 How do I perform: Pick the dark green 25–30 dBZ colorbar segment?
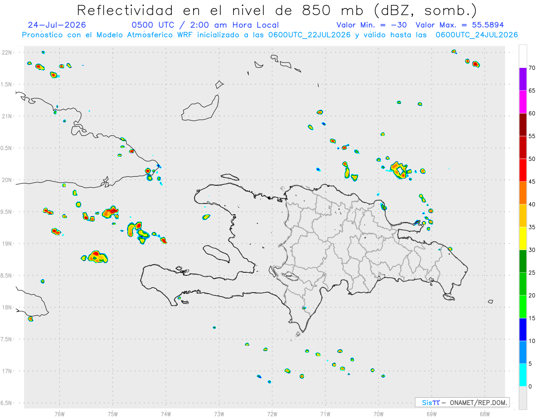tap(523, 261)
